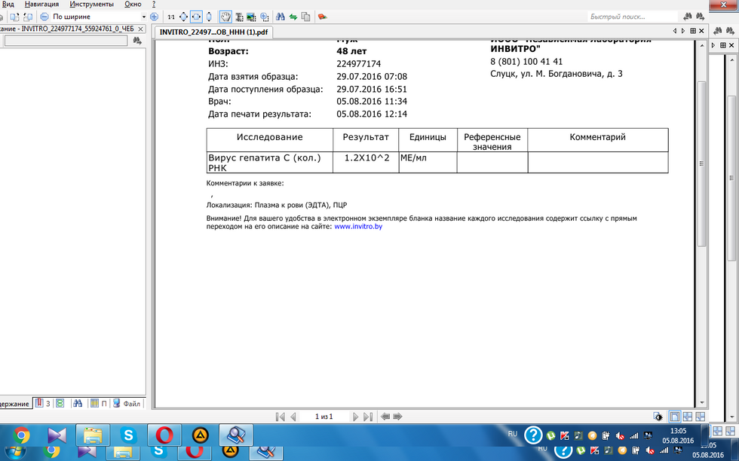Screen dimensions: 739x461
Task: Click the zoom out minus icon
Action: (x=44, y=17)
